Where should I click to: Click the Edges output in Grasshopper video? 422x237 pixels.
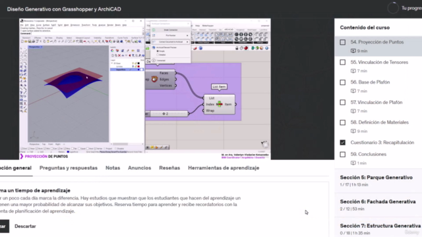point(164,79)
